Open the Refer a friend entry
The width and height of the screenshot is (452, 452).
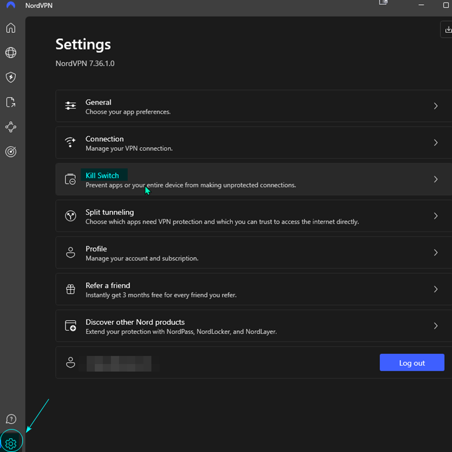click(254, 289)
